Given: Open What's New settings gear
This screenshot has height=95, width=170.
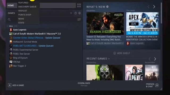Looking at the screenshot, I should pyautogui.click(x=107, y=7).
